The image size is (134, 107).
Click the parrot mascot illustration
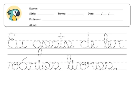14,13
